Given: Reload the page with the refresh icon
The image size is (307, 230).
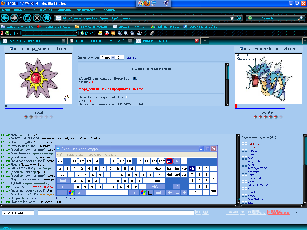Looking at the screenshot, I should 27,18.
